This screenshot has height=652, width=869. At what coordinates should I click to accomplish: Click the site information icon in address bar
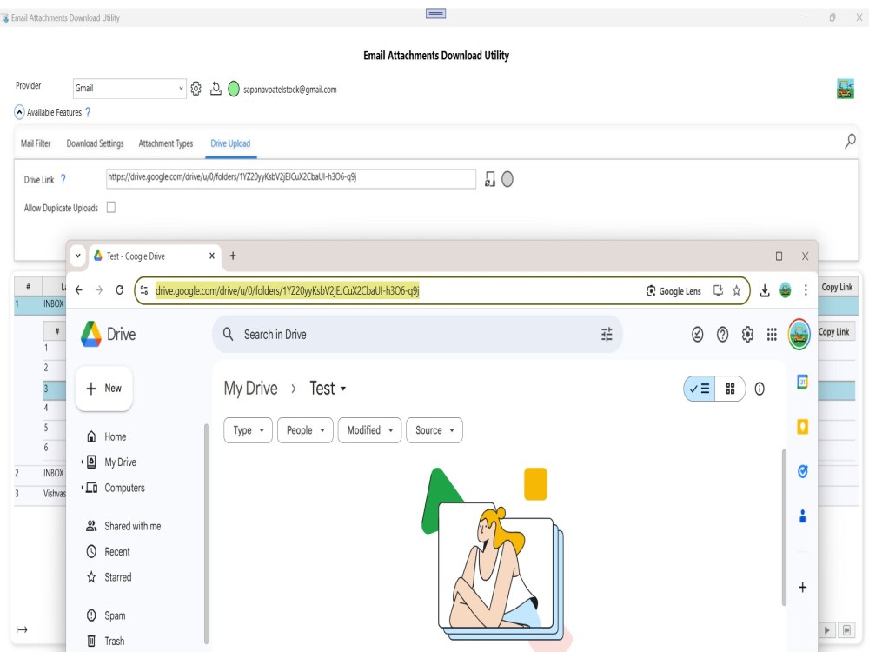click(x=144, y=290)
